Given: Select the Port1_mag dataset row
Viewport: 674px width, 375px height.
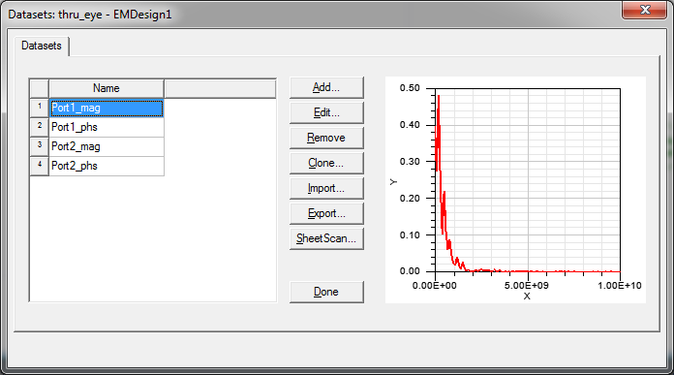Looking at the screenshot, I should (107, 108).
